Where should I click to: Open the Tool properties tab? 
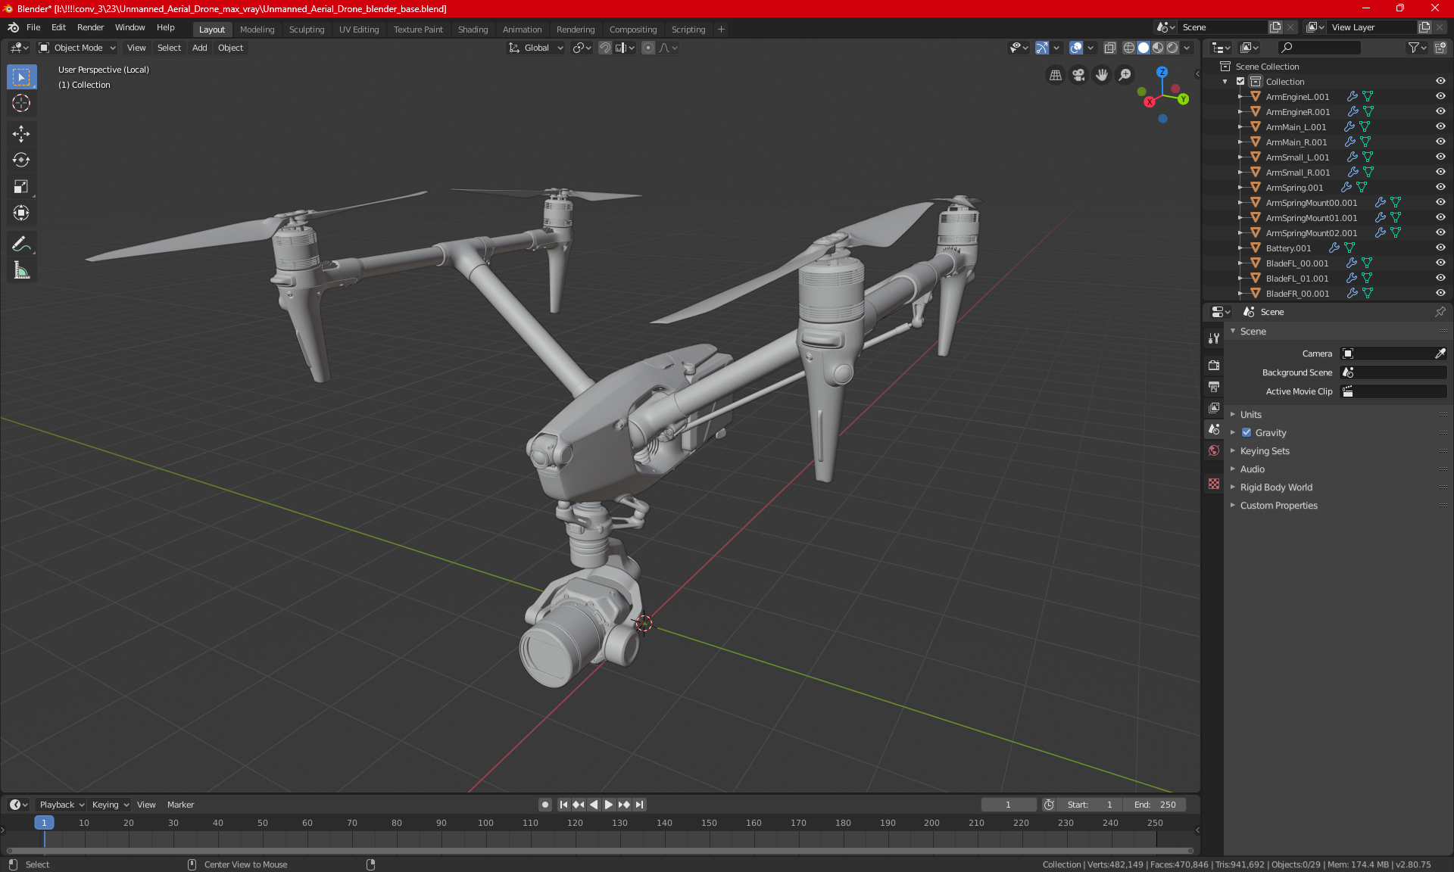[1214, 338]
